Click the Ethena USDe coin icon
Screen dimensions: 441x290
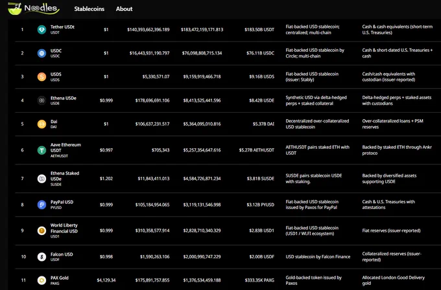click(x=42, y=100)
